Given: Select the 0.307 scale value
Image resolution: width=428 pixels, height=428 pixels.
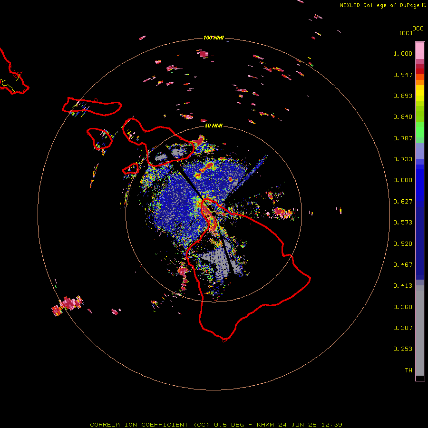Looking at the screenshot, I should point(403,328).
